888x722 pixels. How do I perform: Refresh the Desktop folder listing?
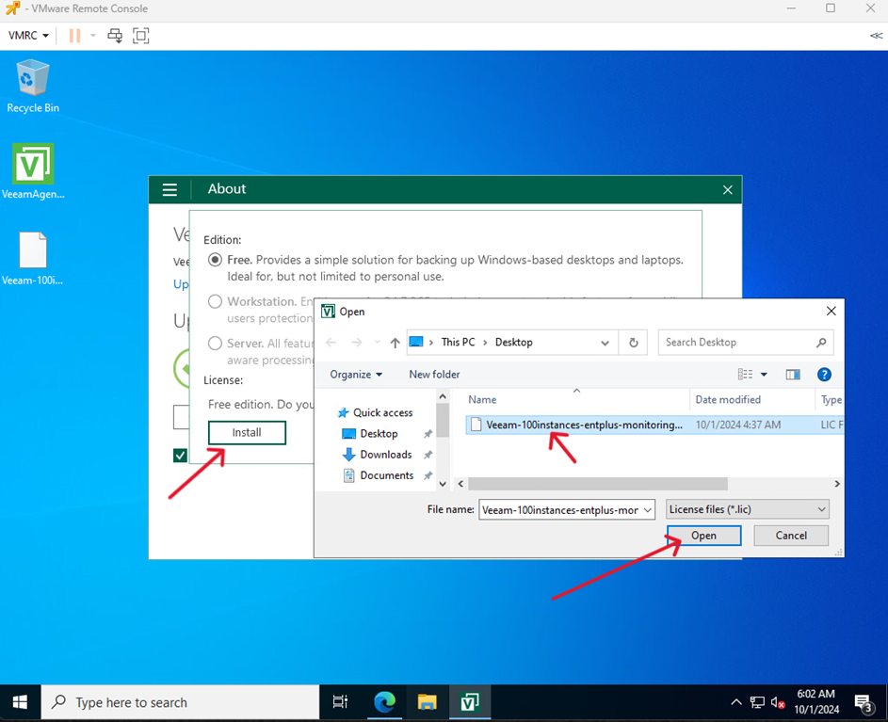coord(634,343)
